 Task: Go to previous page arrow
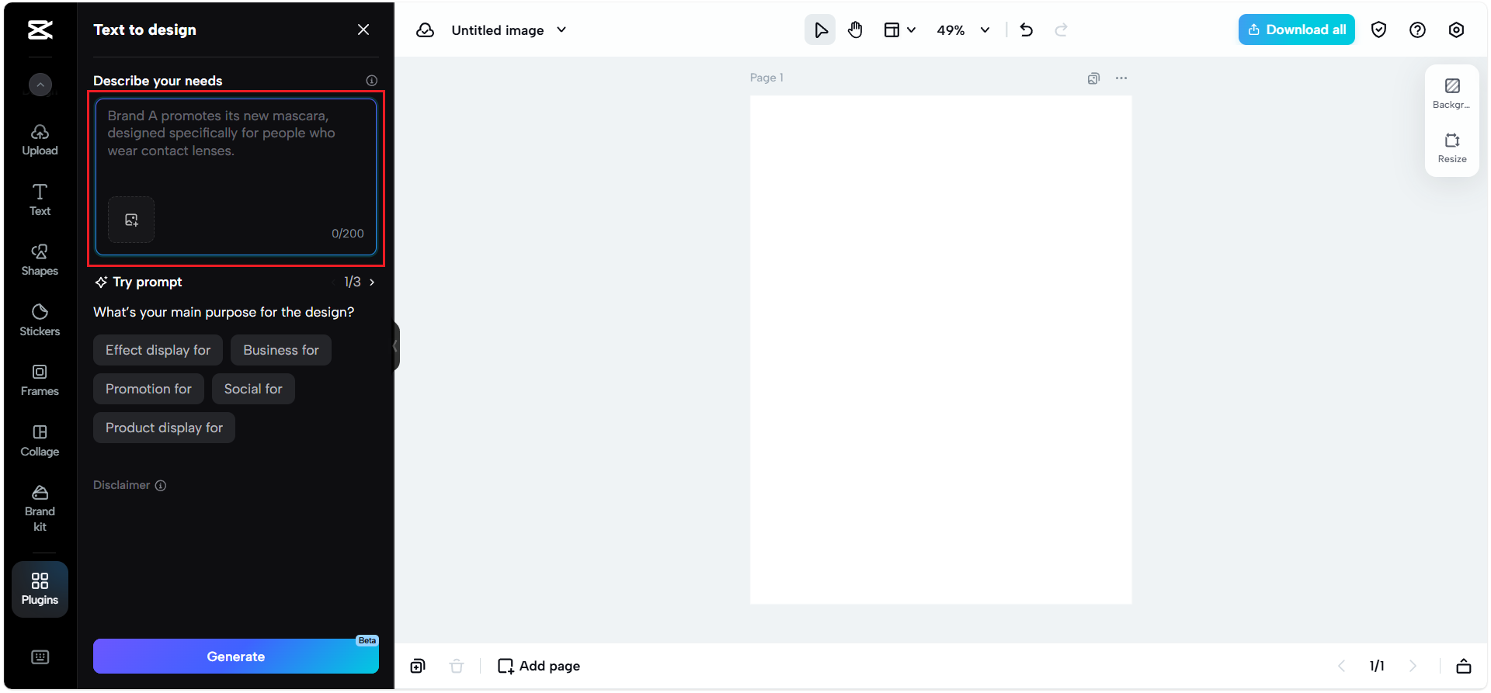tap(1341, 666)
